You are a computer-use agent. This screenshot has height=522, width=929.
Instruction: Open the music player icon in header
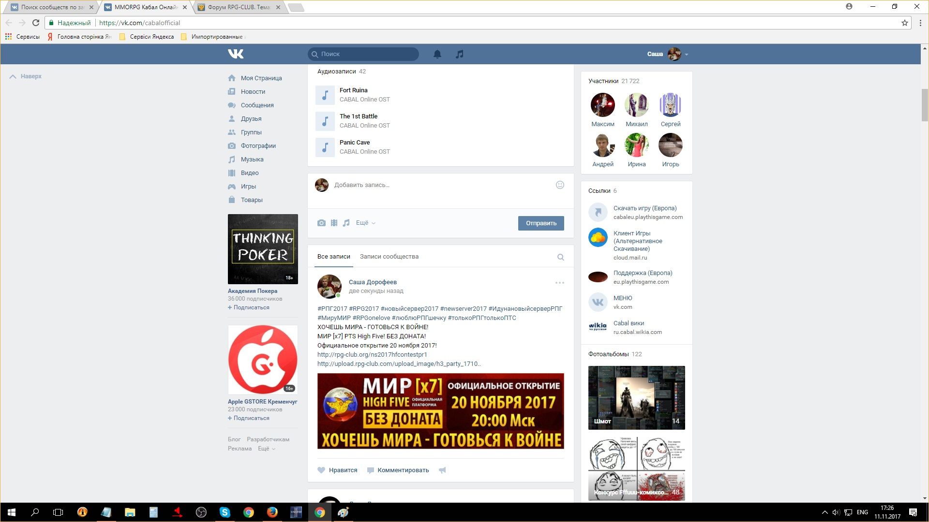(459, 54)
